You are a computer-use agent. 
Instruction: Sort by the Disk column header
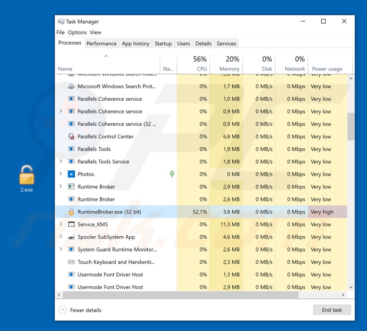[259, 64]
